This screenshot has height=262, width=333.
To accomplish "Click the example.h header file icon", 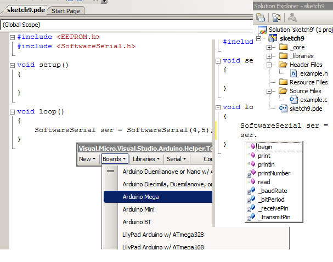I will coord(294,73).
